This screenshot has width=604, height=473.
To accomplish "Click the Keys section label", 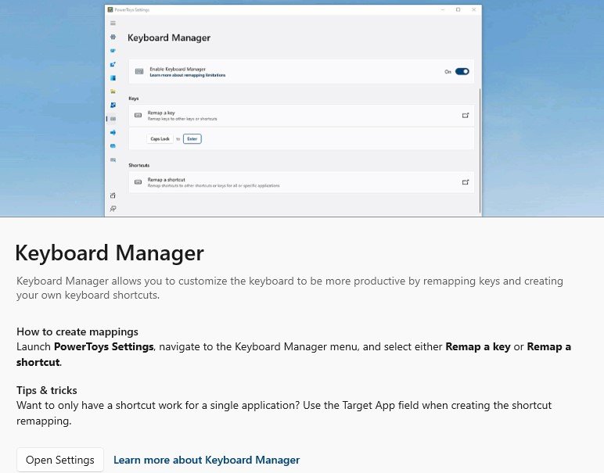I will pyautogui.click(x=133, y=99).
